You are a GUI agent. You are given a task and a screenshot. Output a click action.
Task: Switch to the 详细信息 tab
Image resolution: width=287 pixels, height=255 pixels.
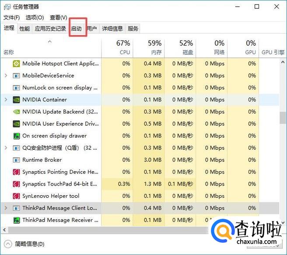click(112, 29)
